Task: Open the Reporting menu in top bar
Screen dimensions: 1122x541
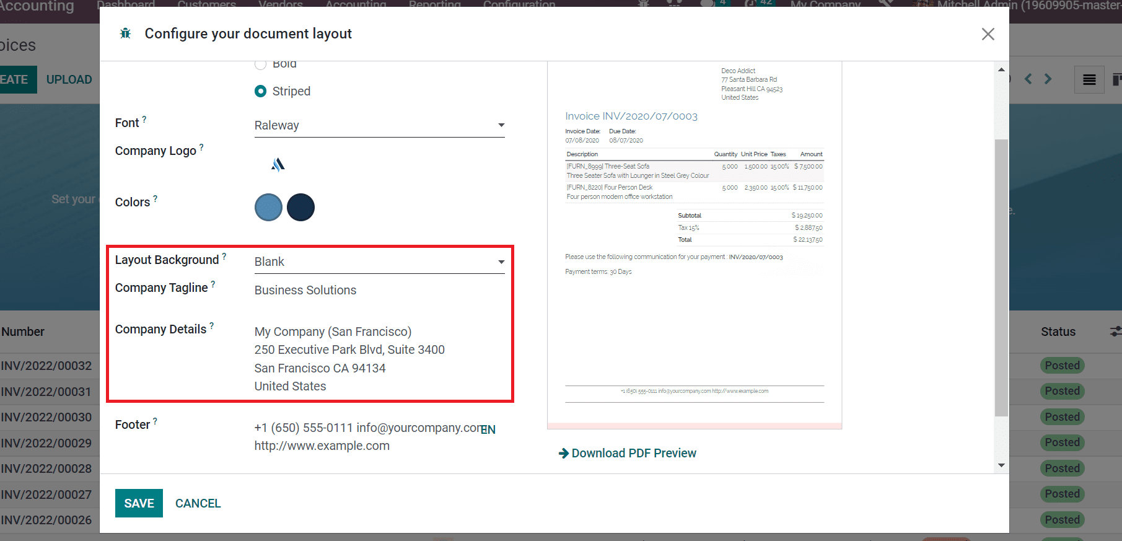Action: pyautogui.click(x=435, y=4)
